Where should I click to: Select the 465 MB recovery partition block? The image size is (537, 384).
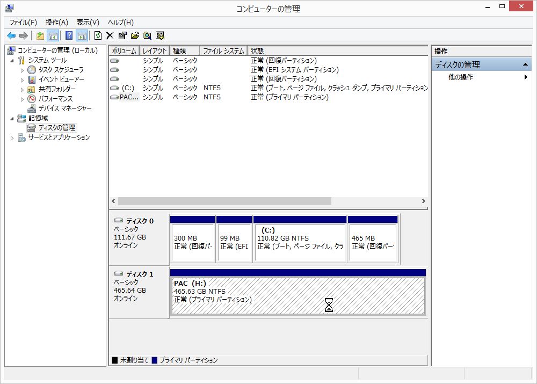(x=373, y=239)
